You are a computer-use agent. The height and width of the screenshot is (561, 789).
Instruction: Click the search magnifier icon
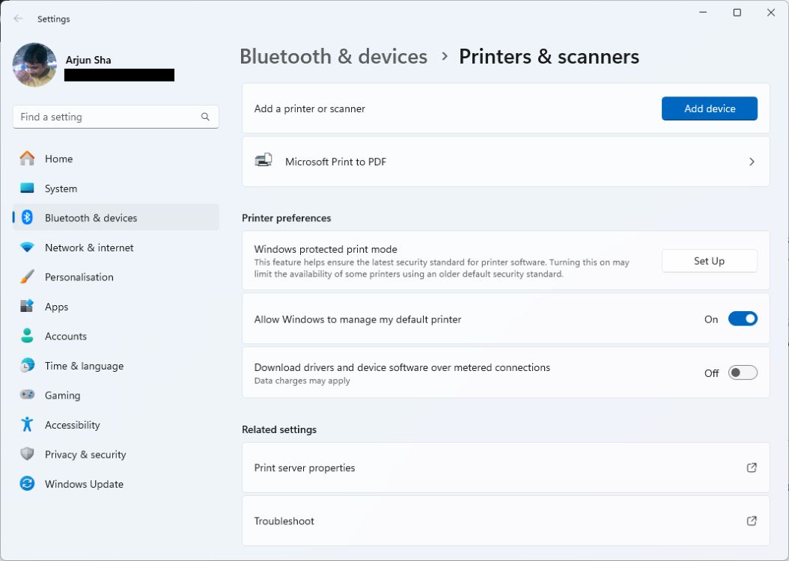pyautogui.click(x=205, y=117)
